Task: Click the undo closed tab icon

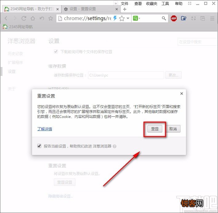Action: [42, 18]
